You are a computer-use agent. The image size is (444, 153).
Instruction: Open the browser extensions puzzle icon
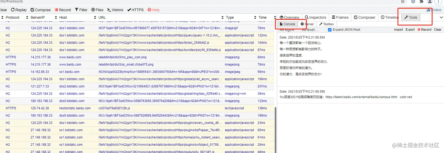tap(422, 1)
